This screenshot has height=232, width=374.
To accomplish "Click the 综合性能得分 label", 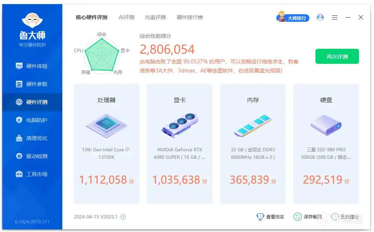I will pos(155,36).
